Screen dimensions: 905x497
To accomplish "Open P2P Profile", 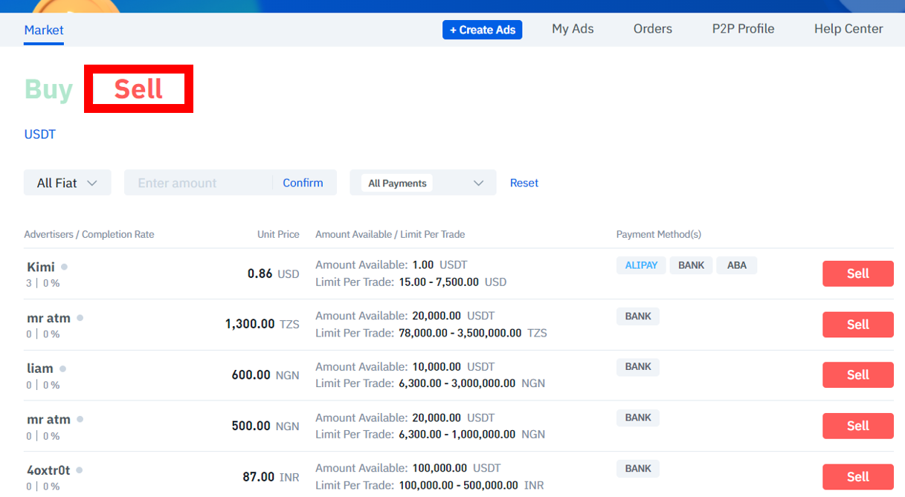I will (x=743, y=29).
